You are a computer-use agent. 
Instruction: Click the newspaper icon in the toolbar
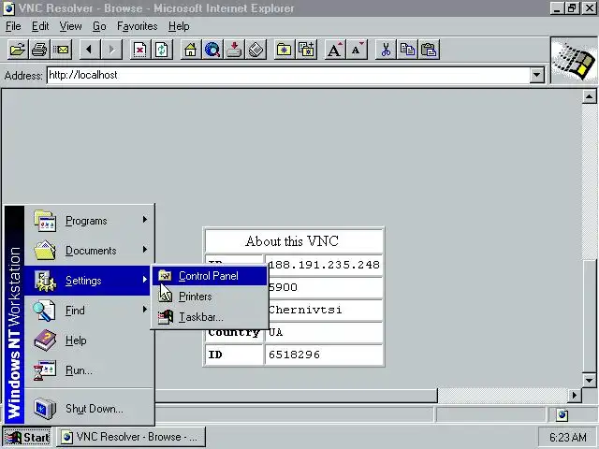tap(256, 50)
